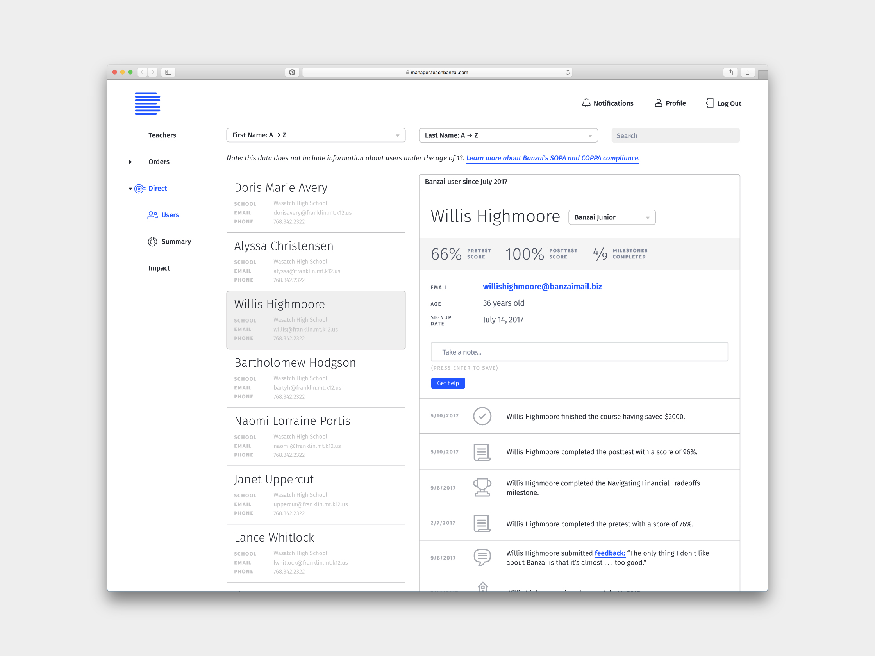The height and width of the screenshot is (656, 875).
Task: Click Banzai user since July 2017 header
Action: 466,182
